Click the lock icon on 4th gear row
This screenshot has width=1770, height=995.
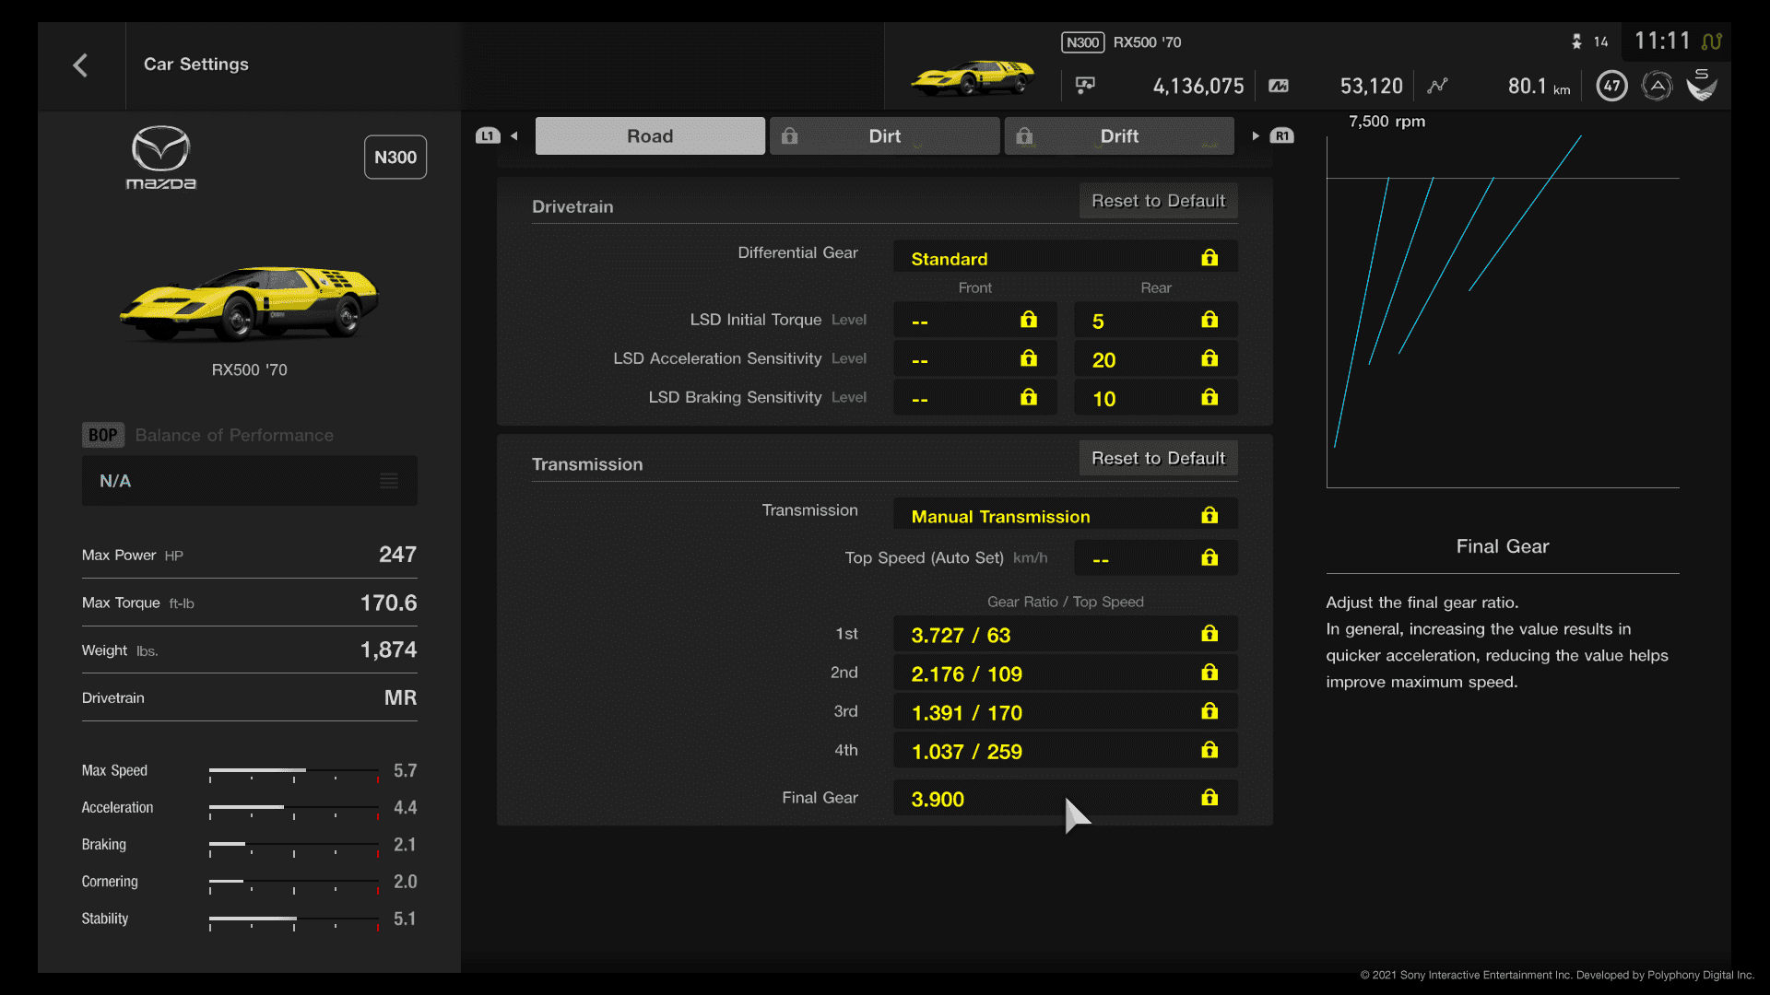tap(1209, 750)
